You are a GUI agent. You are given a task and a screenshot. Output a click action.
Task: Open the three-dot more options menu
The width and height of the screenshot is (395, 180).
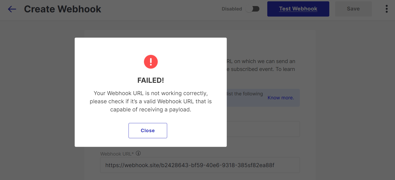coord(386,9)
